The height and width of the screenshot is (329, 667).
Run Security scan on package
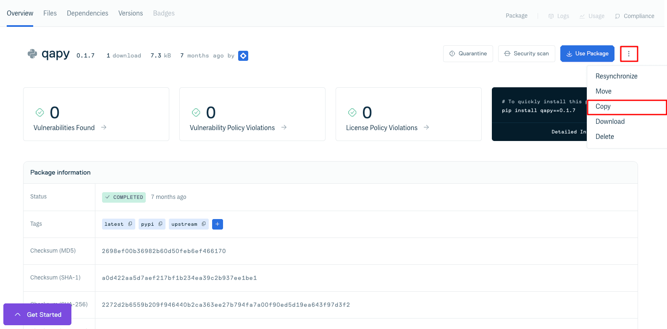coord(526,54)
